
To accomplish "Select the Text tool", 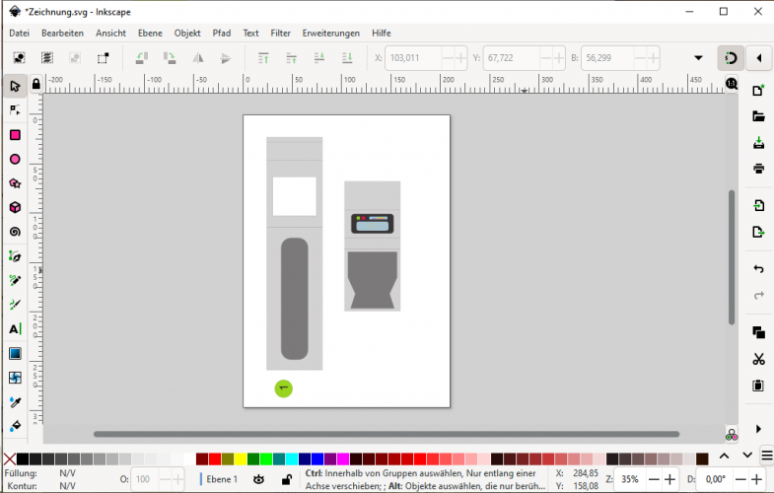I will click(15, 329).
